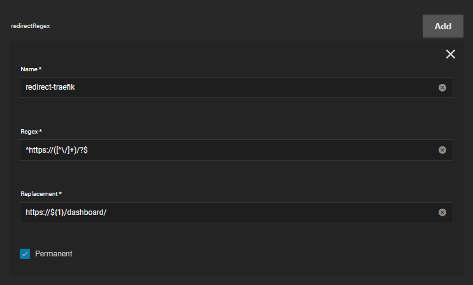This screenshot has width=473, height=285.
Task: Click the https://${1}/dashboard/ replacement text
Action: (66, 212)
